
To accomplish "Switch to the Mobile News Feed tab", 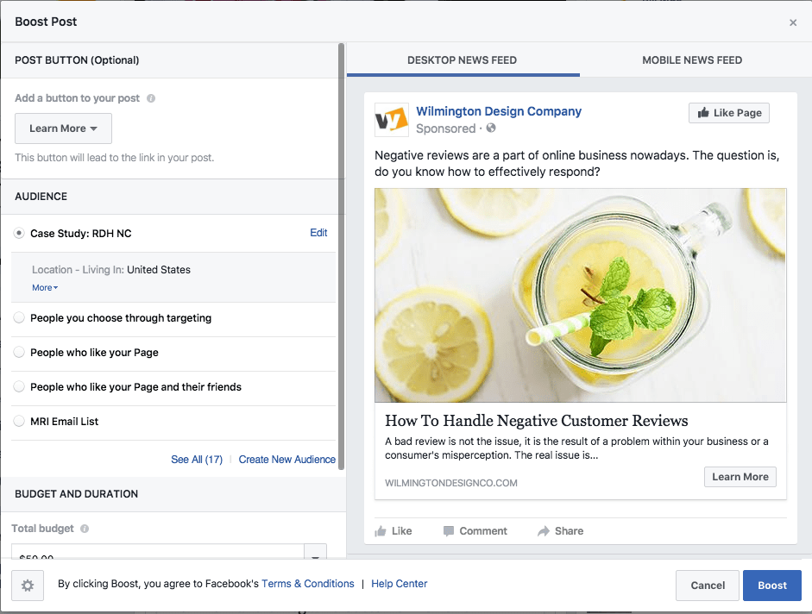I will (692, 60).
